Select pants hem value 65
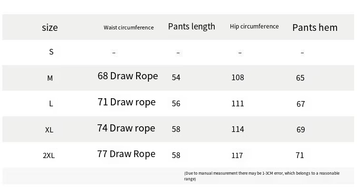Image resolution: width=357 pixels, height=187 pixels. point(300,78)
